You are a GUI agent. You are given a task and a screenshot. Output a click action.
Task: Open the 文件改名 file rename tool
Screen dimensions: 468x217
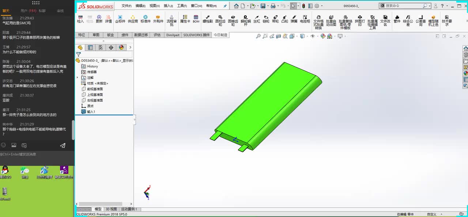click(x=385, y=20)
